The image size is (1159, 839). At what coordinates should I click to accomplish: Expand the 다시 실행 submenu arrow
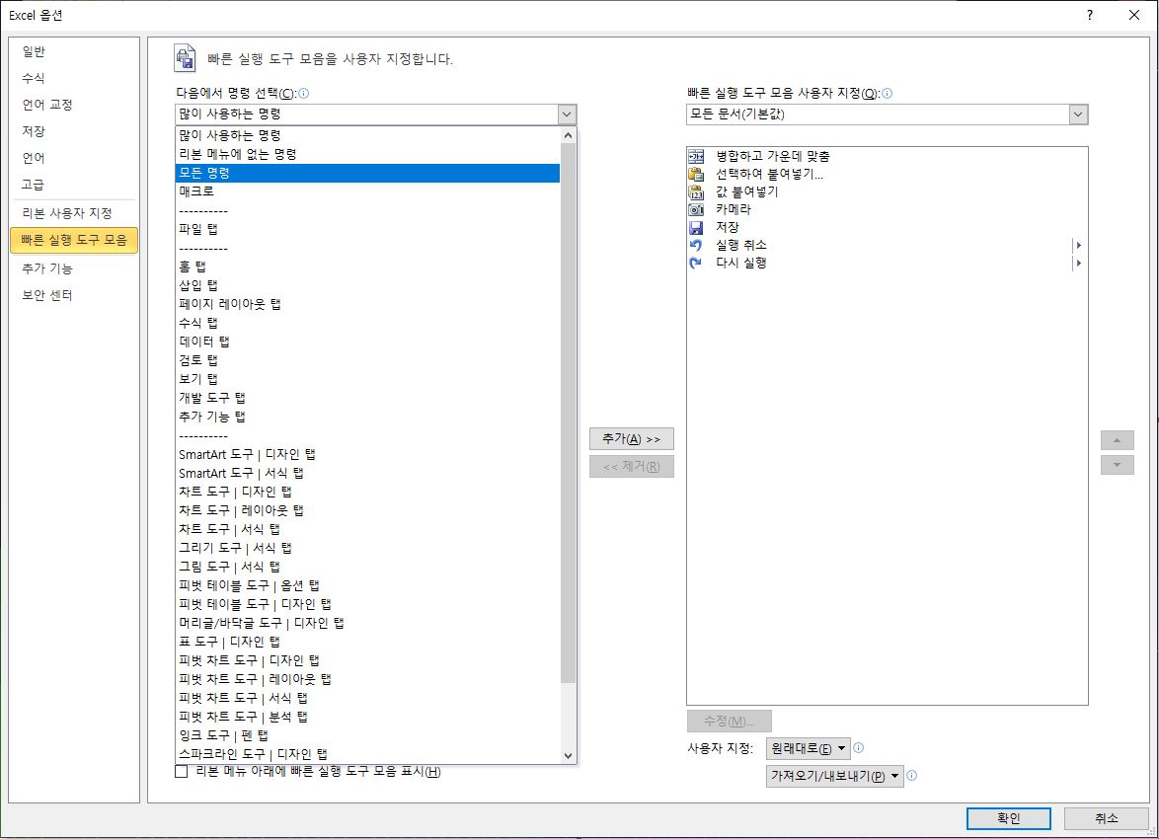click(x=1078, y=263)
